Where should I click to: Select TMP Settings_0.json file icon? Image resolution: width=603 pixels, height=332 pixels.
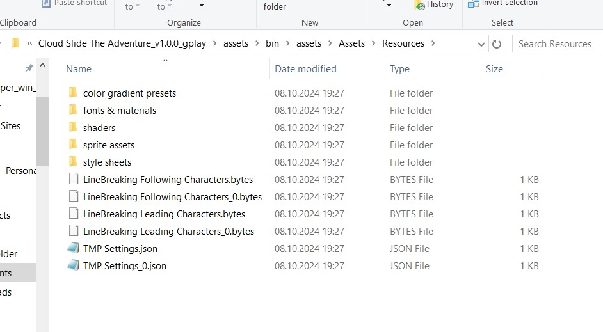coord(73,265)
